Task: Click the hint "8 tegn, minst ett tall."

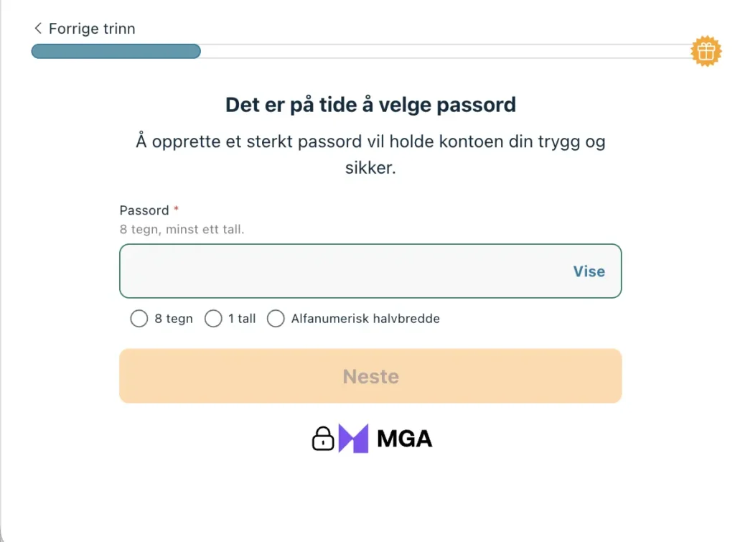Action: pos(182,230)
